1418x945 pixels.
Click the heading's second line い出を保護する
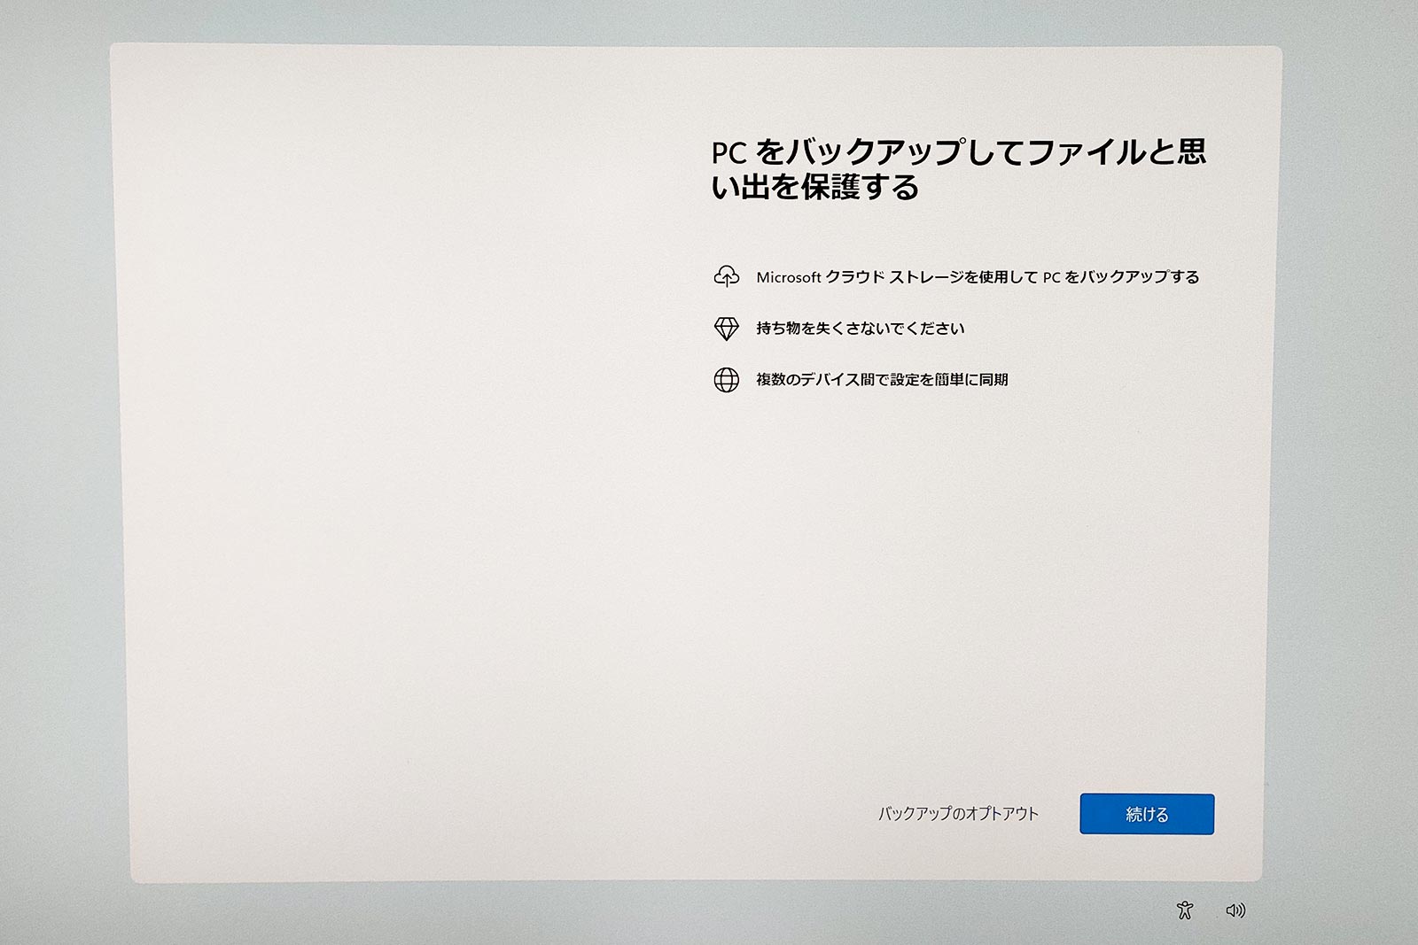coord(815,188)
